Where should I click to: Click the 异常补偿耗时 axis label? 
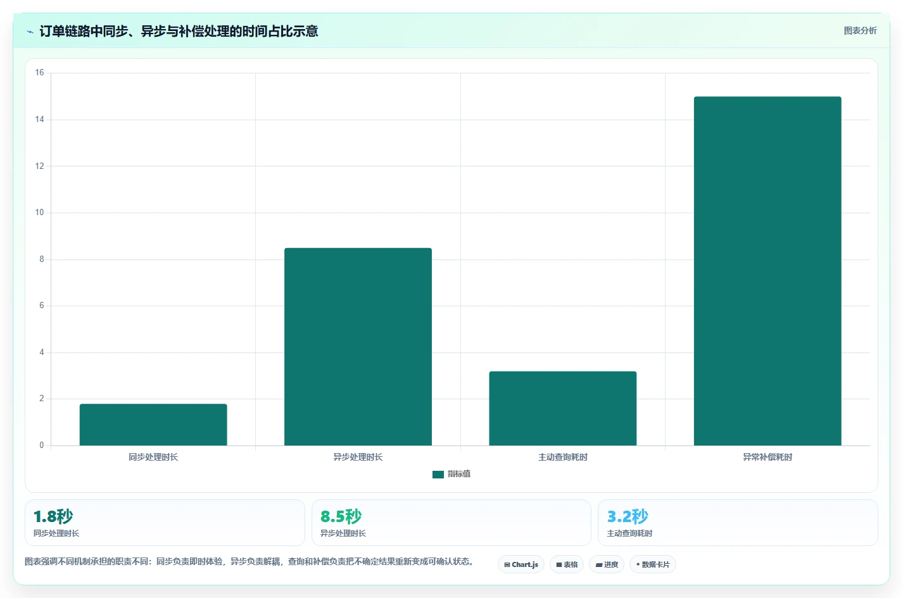pos(767,457)
